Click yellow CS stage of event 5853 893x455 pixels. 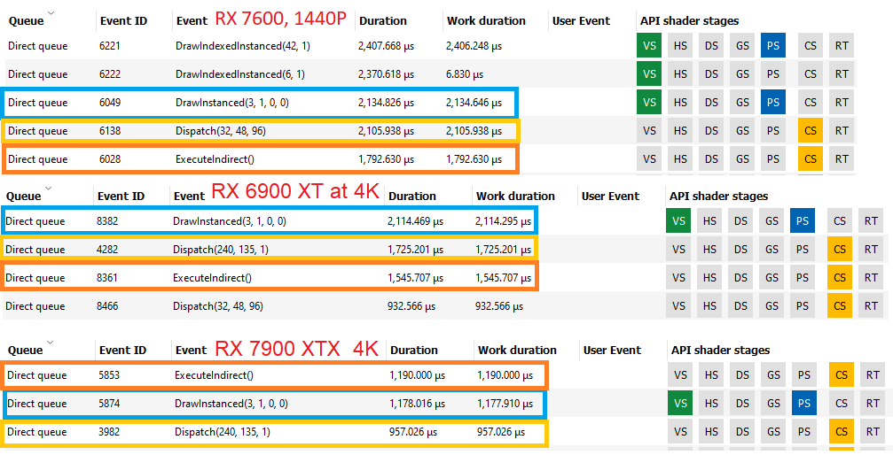tap(842, 374)
